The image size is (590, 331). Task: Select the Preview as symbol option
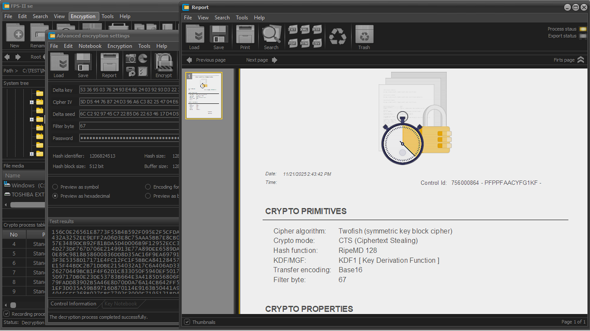pos(55,187)
